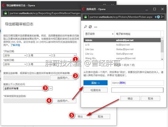This screenshot has height=127, width=168.
Task: Select the Admin row in member list
Action: coord(122,40)
